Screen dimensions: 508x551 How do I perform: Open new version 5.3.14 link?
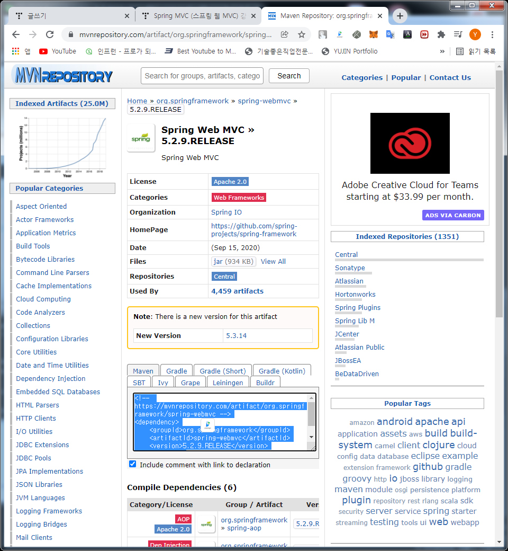pyautogui.click(x=236, y=335)
